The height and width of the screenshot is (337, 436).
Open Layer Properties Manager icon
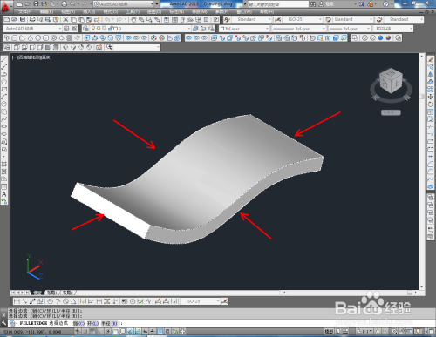(x=85, y=29)
